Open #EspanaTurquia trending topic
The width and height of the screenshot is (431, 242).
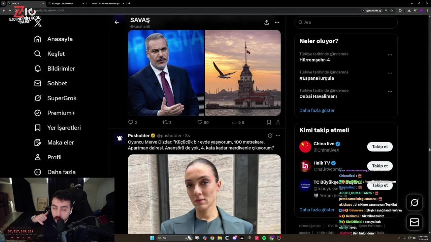click(x=317, y=78)
